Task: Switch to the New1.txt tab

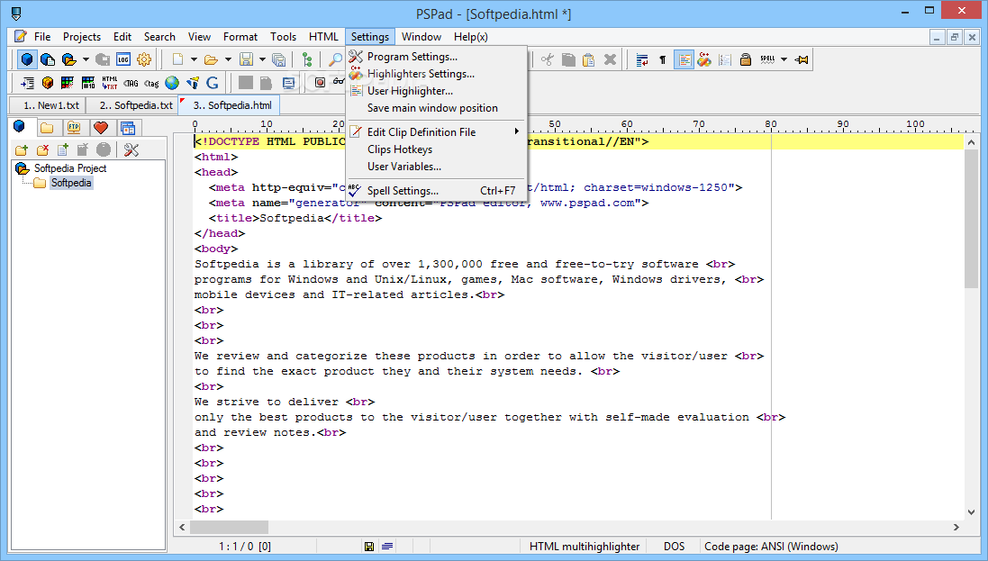Action: 49,105
